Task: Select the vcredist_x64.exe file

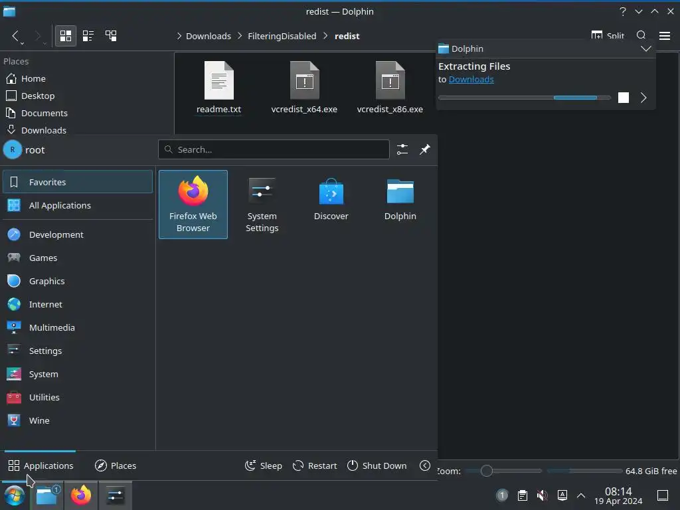Action: point(304,88)
